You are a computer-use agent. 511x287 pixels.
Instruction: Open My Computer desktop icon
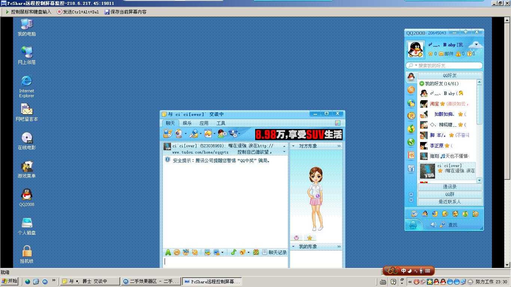[27, 27]
